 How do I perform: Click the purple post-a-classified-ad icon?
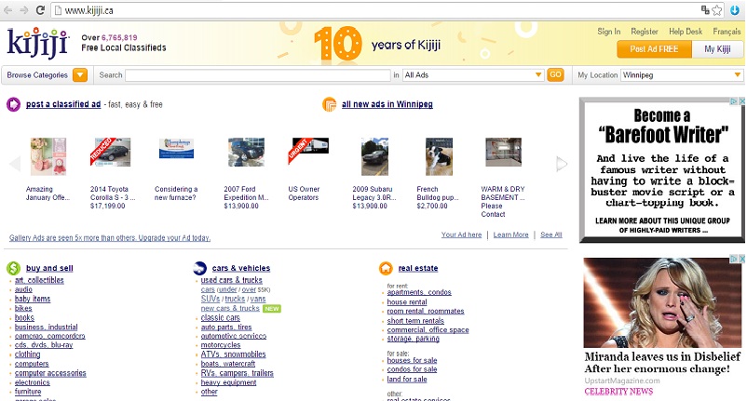14,105
